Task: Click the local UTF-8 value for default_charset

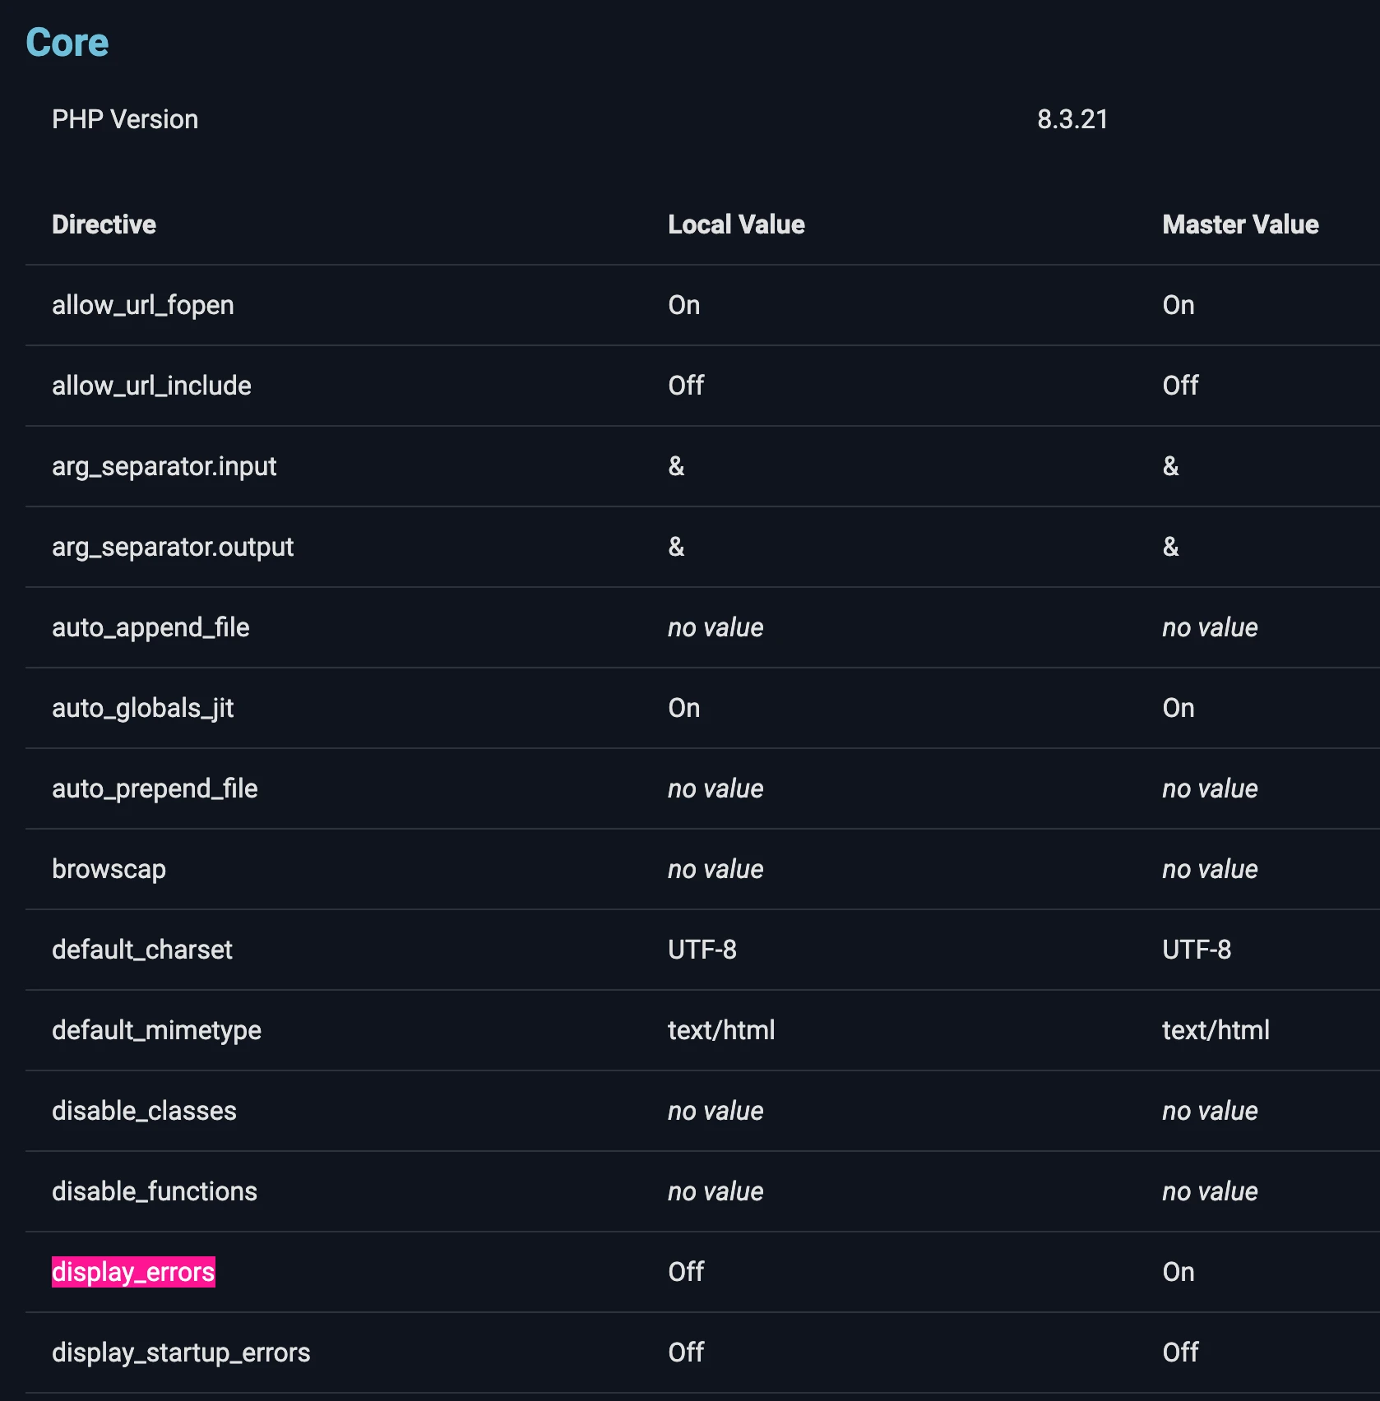Action: point(702,950)
